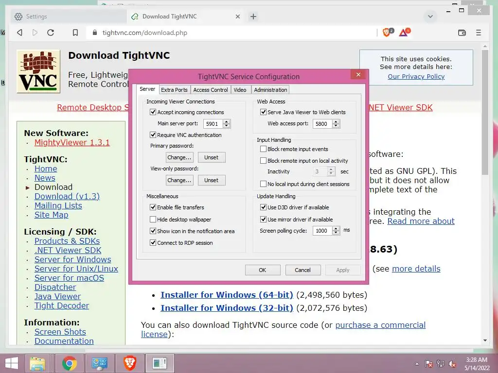
Task: Open the Administration tab
Action: coord(270,90)
